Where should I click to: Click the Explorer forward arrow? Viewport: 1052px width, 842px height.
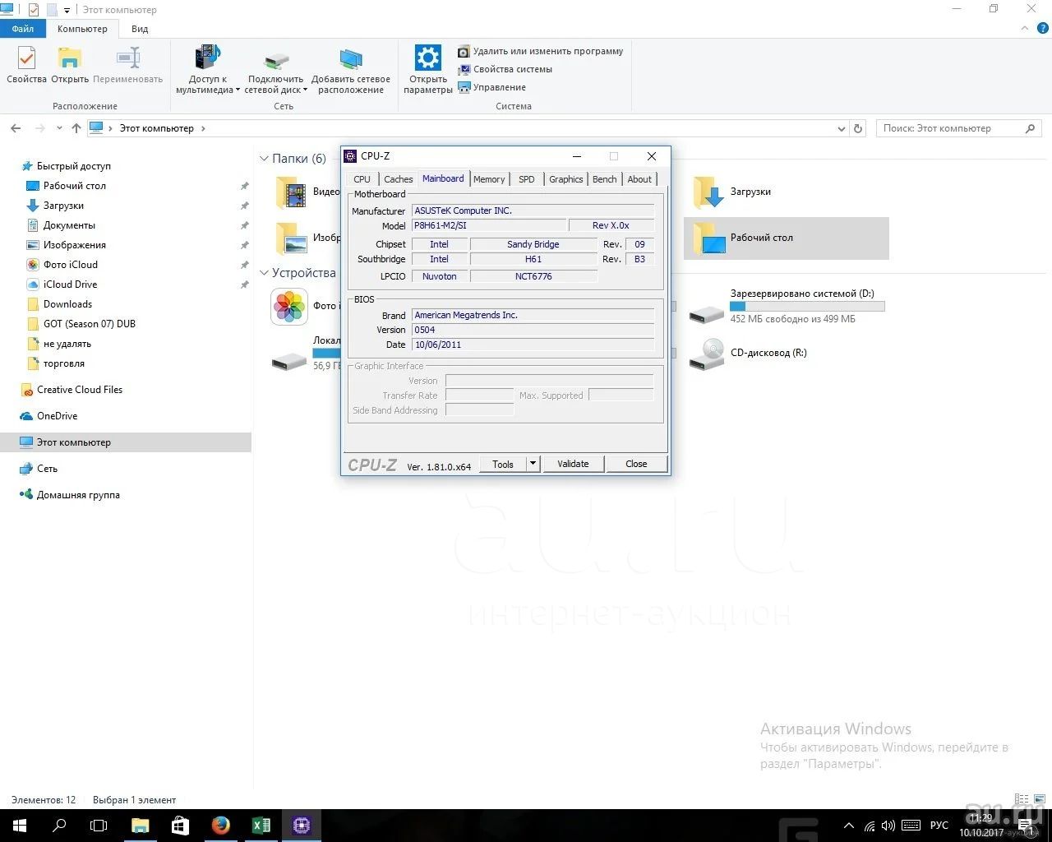click(39, 128)
